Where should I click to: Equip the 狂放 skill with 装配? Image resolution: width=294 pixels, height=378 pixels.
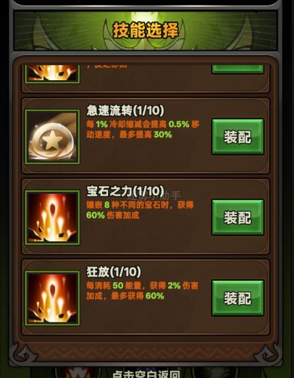pyautogui.click(x=238, y=298)
